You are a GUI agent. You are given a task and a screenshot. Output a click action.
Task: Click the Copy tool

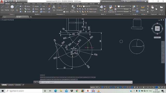click(x=27, y=9)
